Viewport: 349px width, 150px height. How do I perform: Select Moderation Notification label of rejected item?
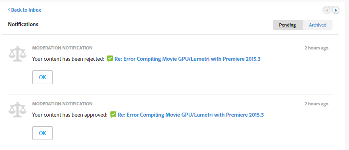(x=62, y=48)
